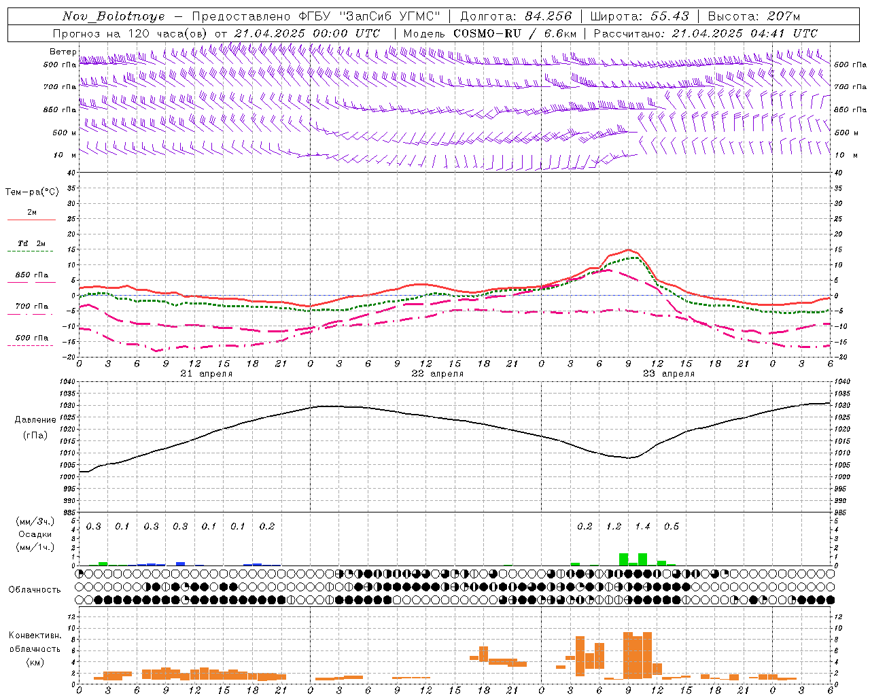Click 'Рассчитано: 21.04.2025 04:41 UTC' text
This screenshot has height=696, width=870.
[706, 33]
